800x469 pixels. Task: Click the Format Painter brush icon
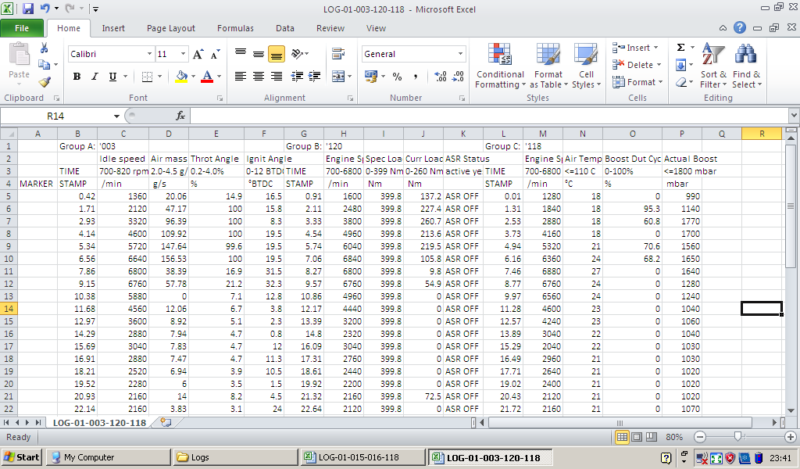coord(45,82)
